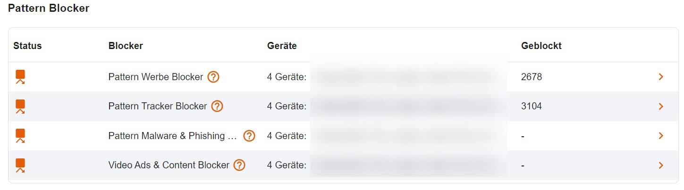Show help for Video Ads & Content Blocker
This screenshot has height=190, width=684.
point(239,165)
